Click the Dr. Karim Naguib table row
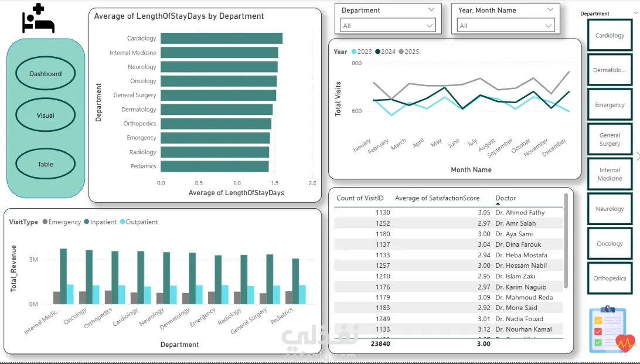The image size is (640, 364). 448,287
